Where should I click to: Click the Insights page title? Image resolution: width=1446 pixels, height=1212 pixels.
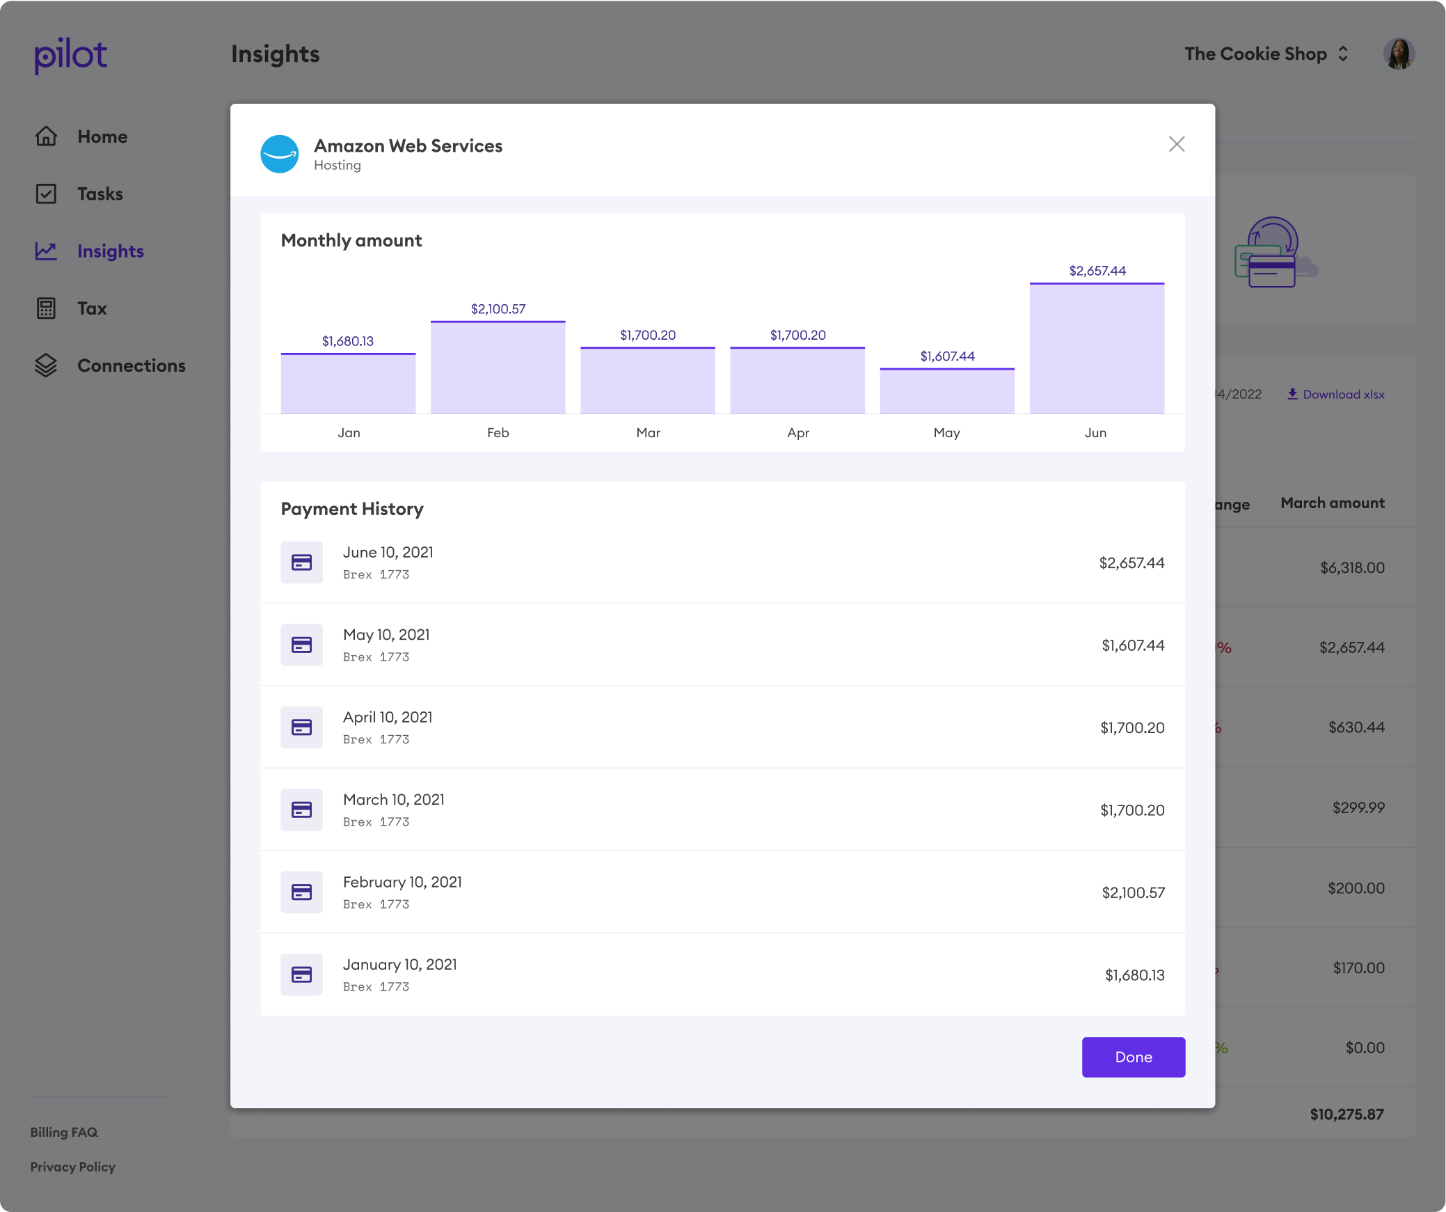[x=276, y=54]
